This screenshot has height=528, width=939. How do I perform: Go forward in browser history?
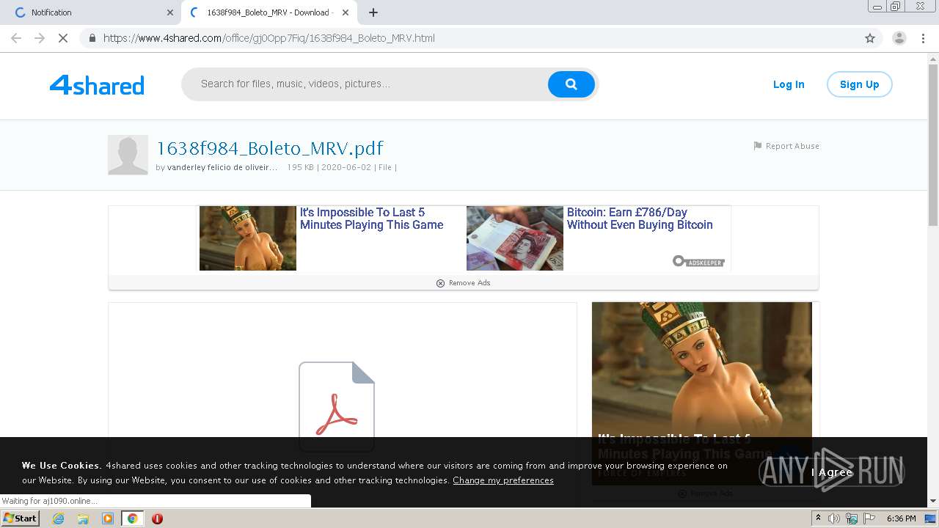(x=40, y=38)
